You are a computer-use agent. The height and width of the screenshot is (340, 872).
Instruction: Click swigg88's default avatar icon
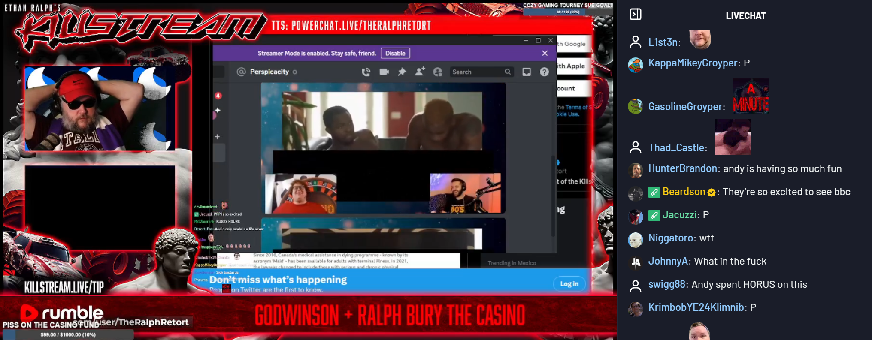point(635,286)
